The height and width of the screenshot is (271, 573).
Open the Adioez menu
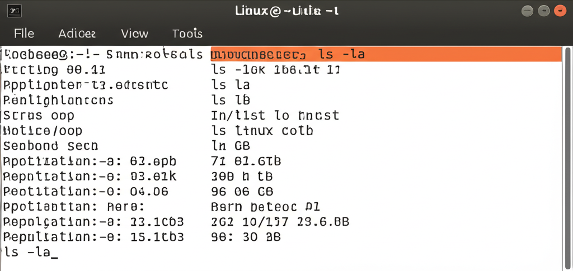77,34
